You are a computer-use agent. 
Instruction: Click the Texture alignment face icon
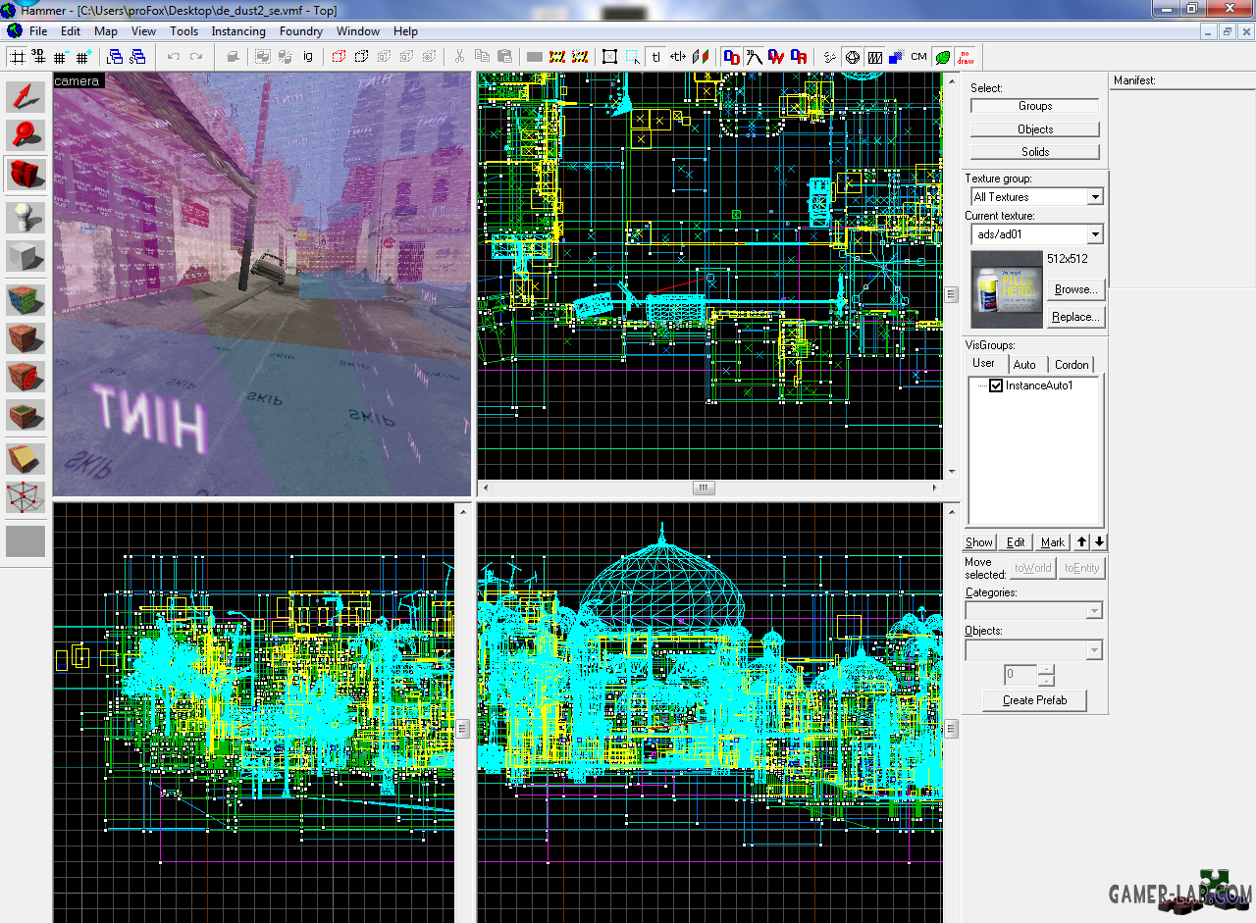[x=701, y=57]
